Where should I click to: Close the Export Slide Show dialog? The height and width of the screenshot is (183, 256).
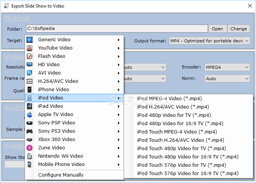pyautogui.click(x=250, y=6)
